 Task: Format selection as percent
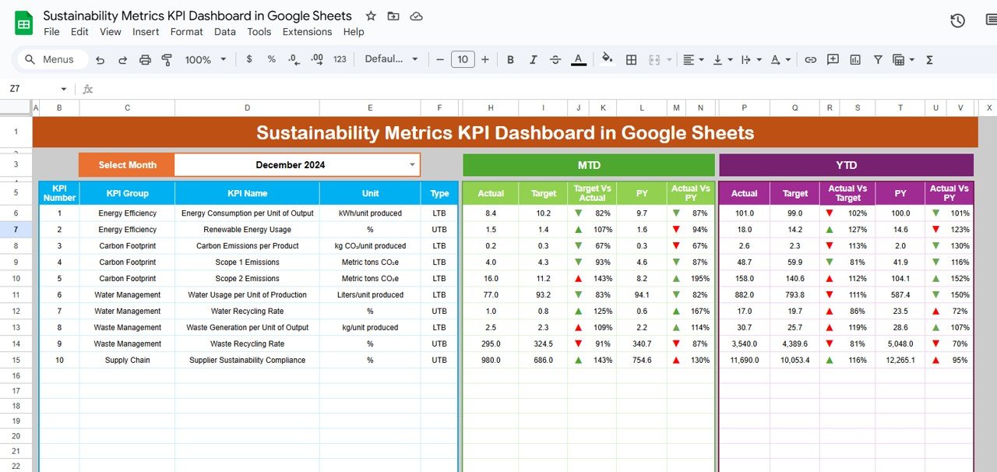271,59
